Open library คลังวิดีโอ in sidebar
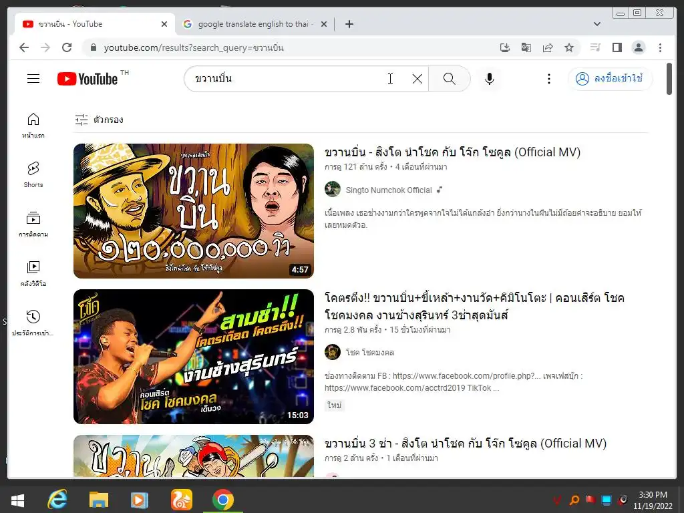Image resolution: width=684 pixels, height=513 pixels. tap(33, 273)
